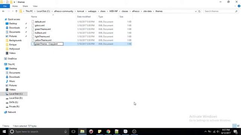This screenshot has width=241, height=135.
Task: Sort by Type column header
Action: (101, 16)
